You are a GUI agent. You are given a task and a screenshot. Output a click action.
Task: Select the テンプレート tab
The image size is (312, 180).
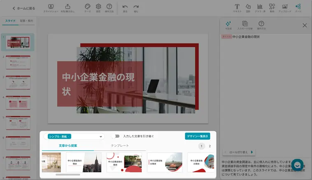(120, 146)
